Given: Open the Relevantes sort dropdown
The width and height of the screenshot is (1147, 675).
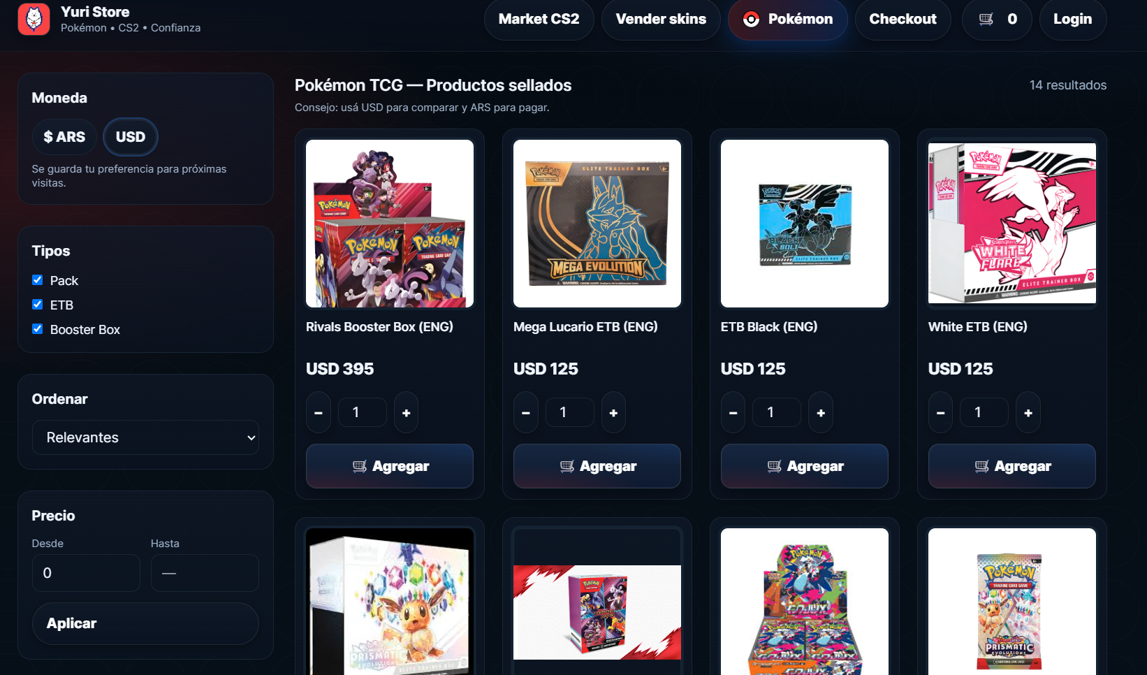Looking at the screenshot, I should click(145, 437).
